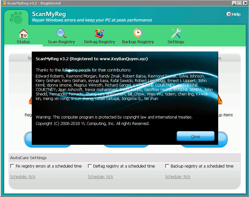Click the ScanMyReg title bar app icon
The height and width of the screenshot is (197, 249).
click(x=4, y=3)
